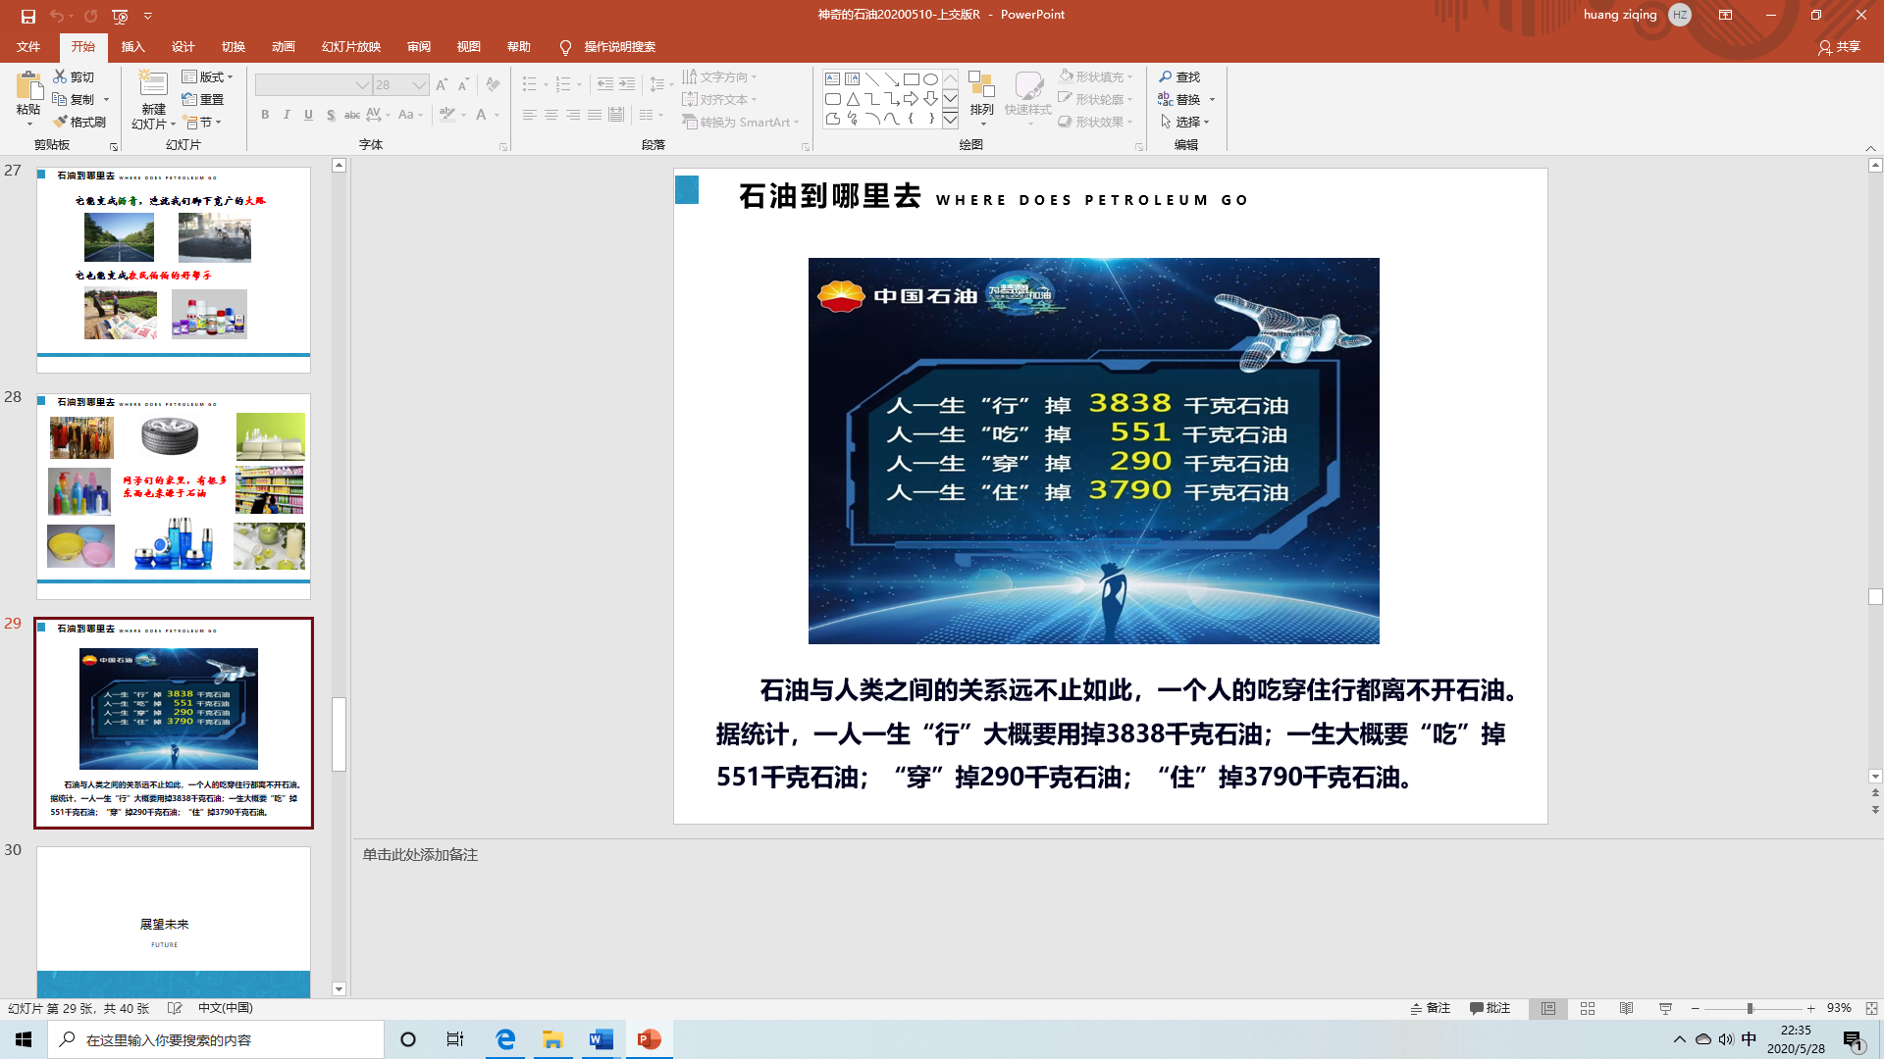1884x1059 pixels.
Task: Open the font name combo box
Action: coord(312,85)
